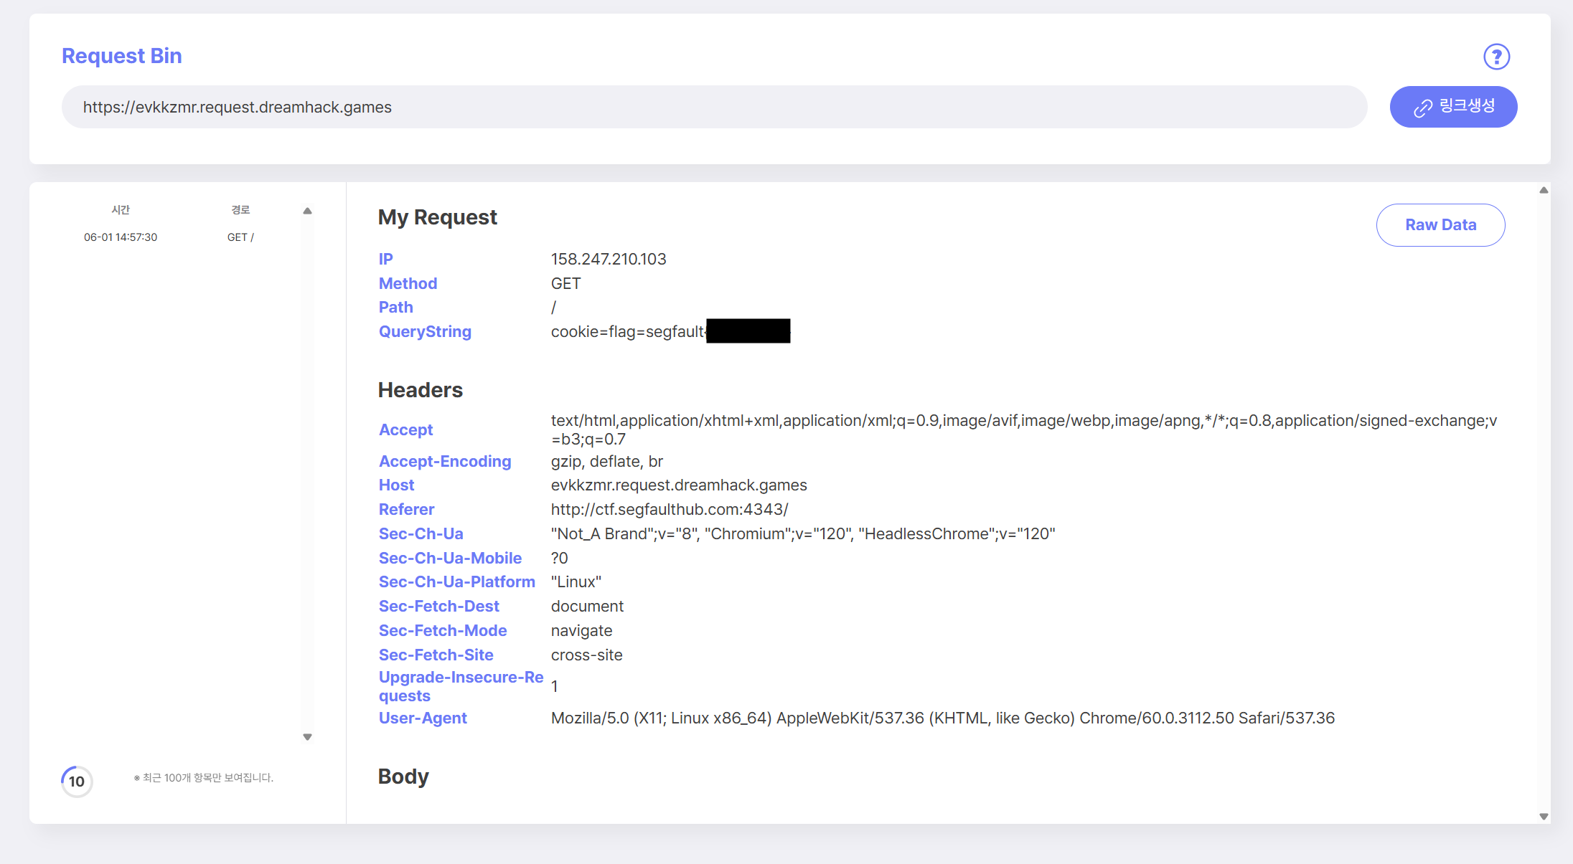Screen dimensions: 1573x864
Task: Click detail panel scroll up arrow
Action: (1544, 190)
